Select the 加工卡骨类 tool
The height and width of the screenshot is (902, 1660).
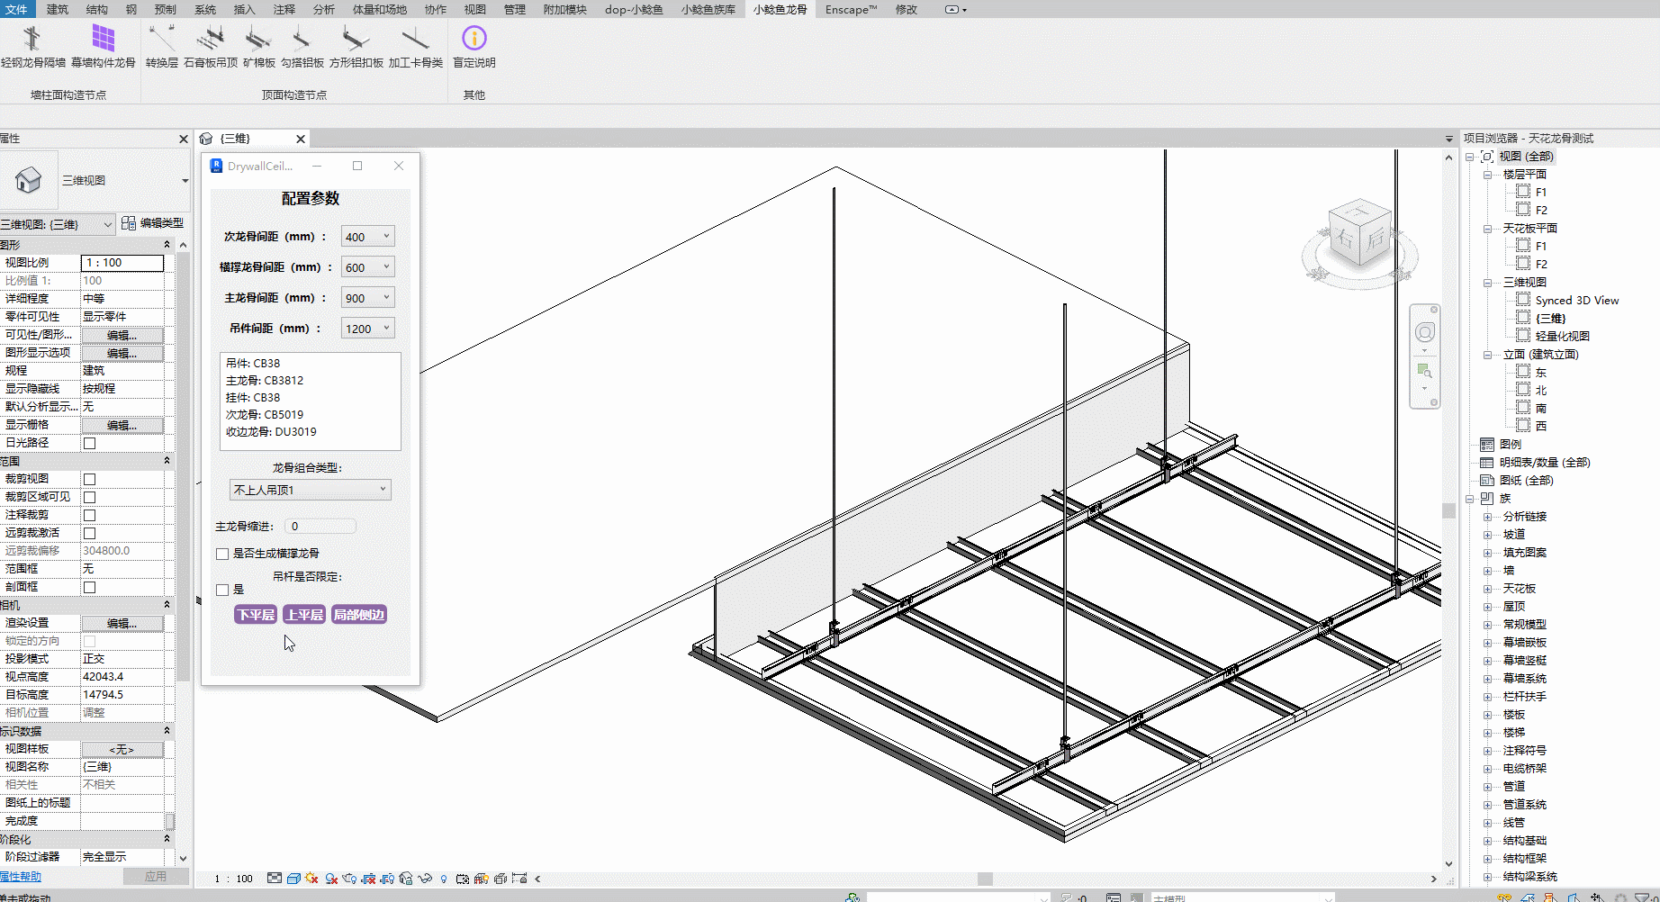point(415,41)
